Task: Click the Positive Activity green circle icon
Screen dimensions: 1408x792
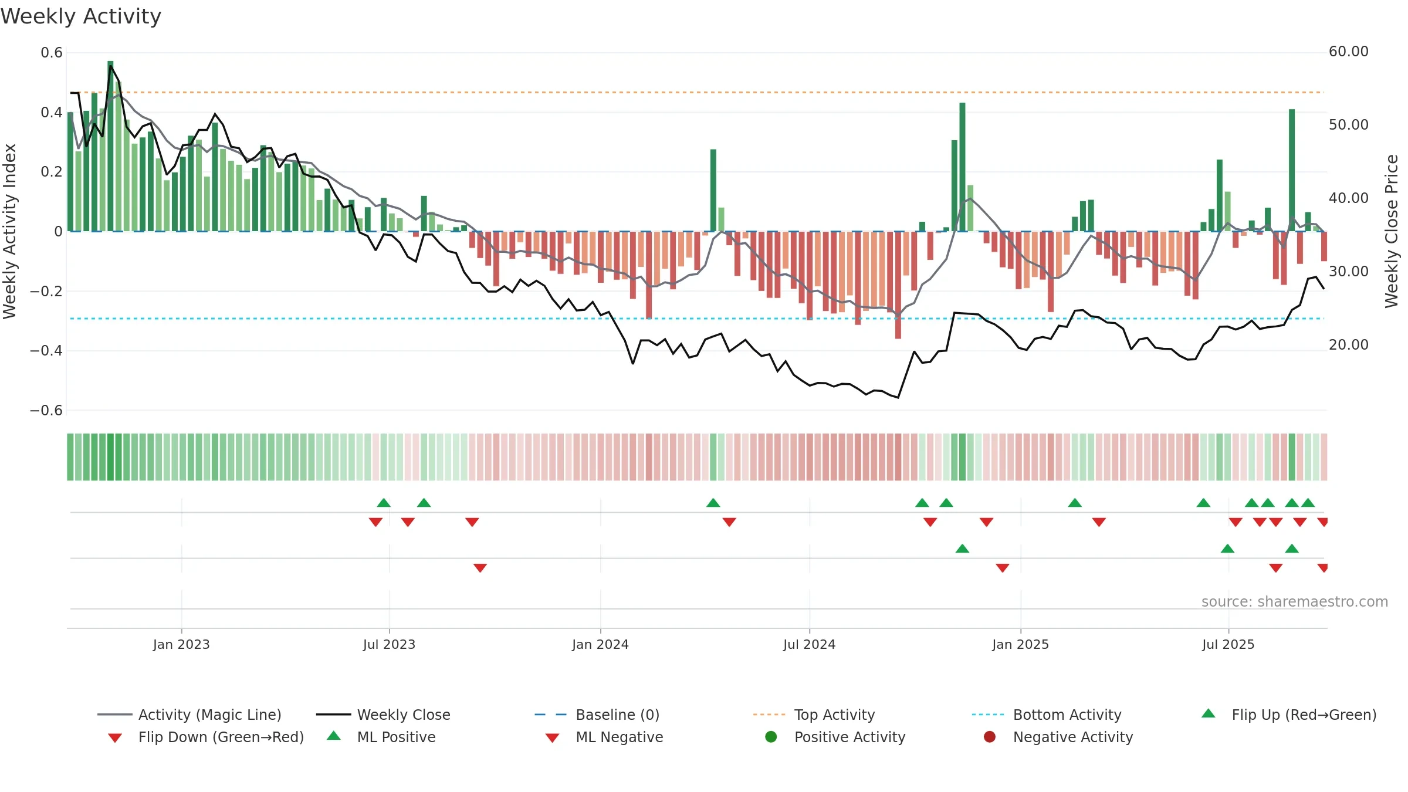Action: pos(771,736)
